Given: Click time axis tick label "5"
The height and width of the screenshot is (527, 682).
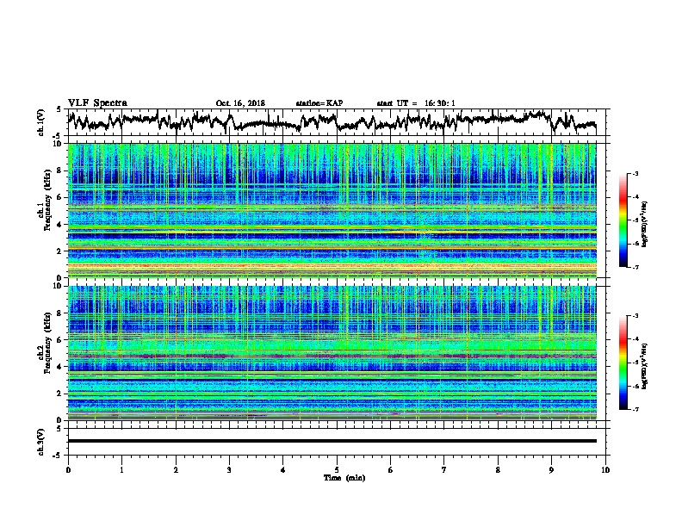Looking at the screenshot, I should [x=337, y=470].
